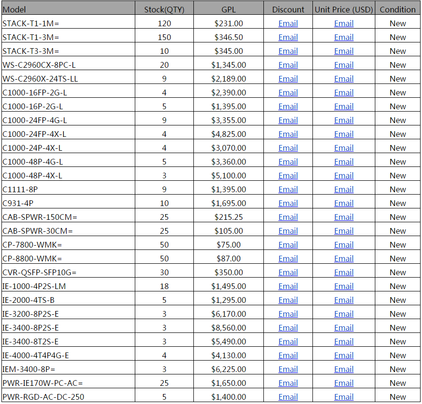
Task: Open Unit Price Email link for WS-C2960CX-8PC-L
Action: tap(344, 65)
